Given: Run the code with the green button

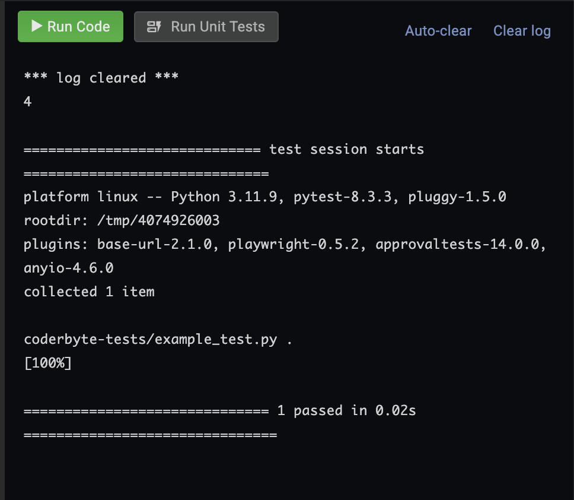Looking at the screenshot, I should pyautogui.click(x=70, y=26).
